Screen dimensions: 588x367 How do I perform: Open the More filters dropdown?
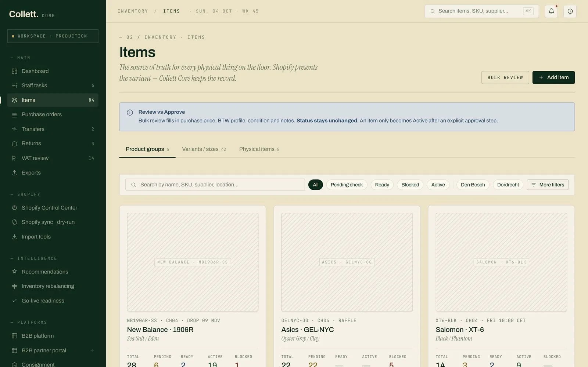tap(548, 185)
